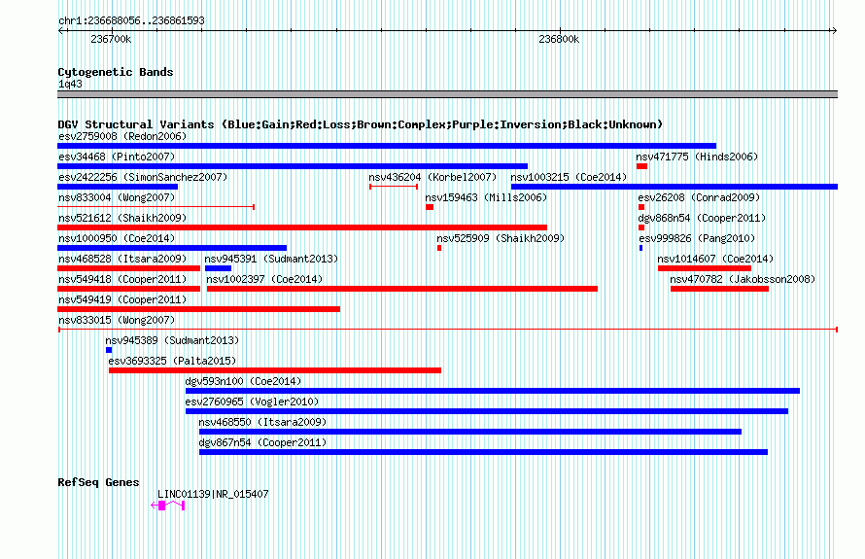Select nsv521612 (Shaikh2009) red loss bar
The image size is (865, 559).
pos(302,227)
